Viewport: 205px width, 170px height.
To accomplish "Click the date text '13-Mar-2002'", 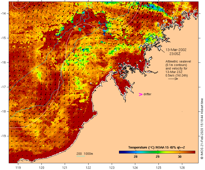I will tap(176, 50).
